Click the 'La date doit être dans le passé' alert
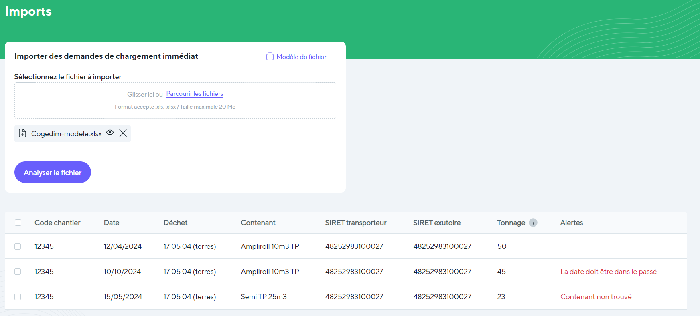Screen dimensions: 700x316 click(x=608, y=272)
